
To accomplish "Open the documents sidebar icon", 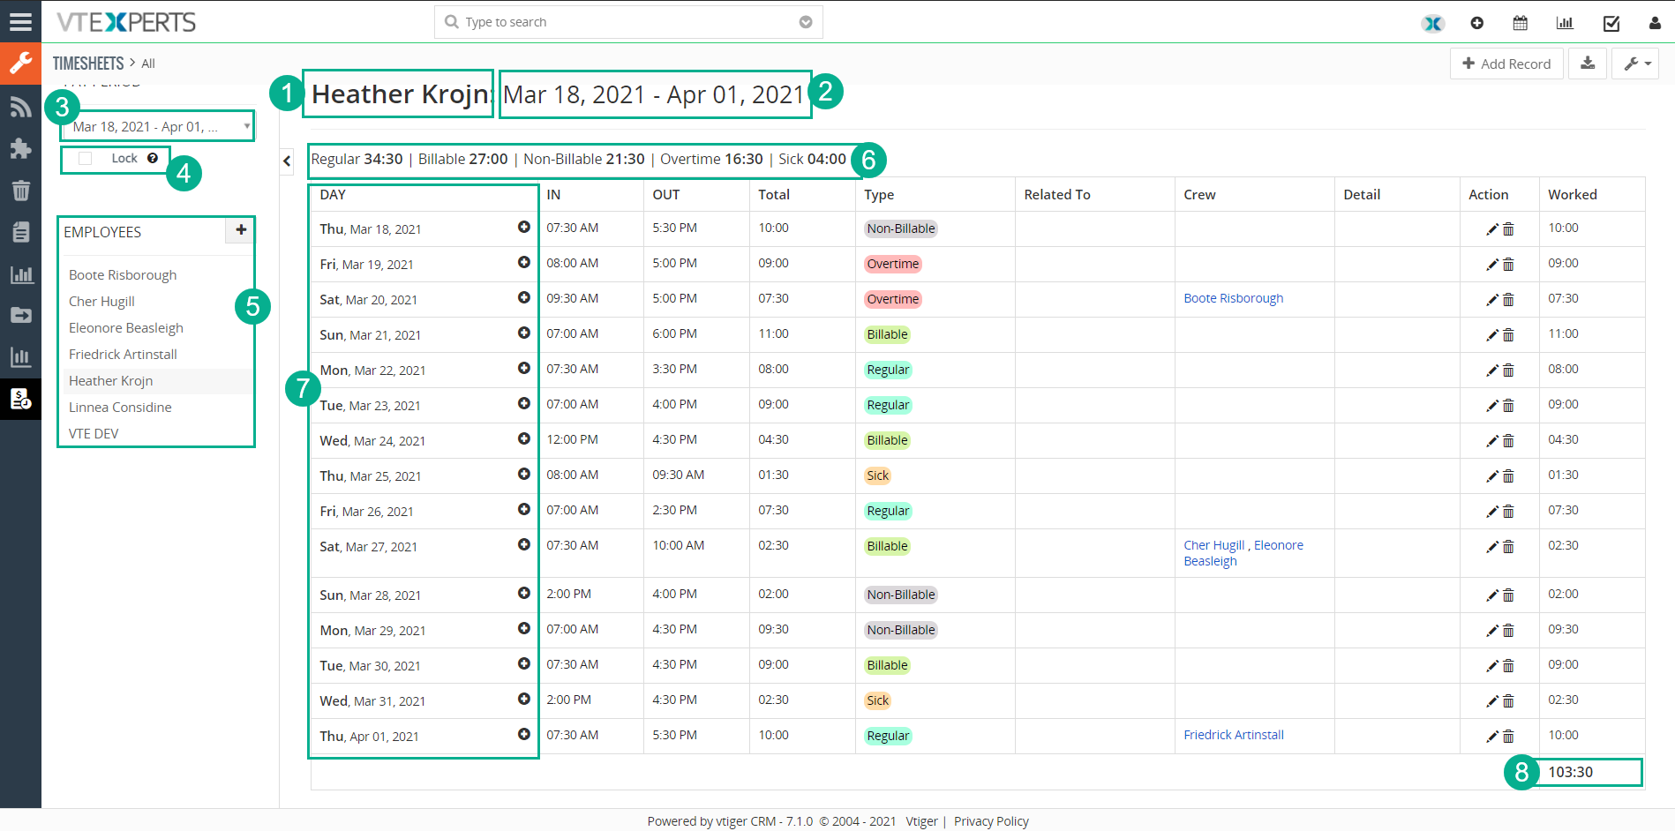I will (20, 232).
